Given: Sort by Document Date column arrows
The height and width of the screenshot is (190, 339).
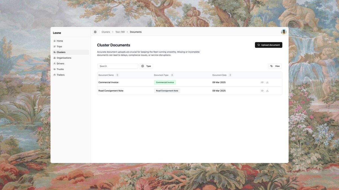Looking at the screenshot, I should coord(230,75).
